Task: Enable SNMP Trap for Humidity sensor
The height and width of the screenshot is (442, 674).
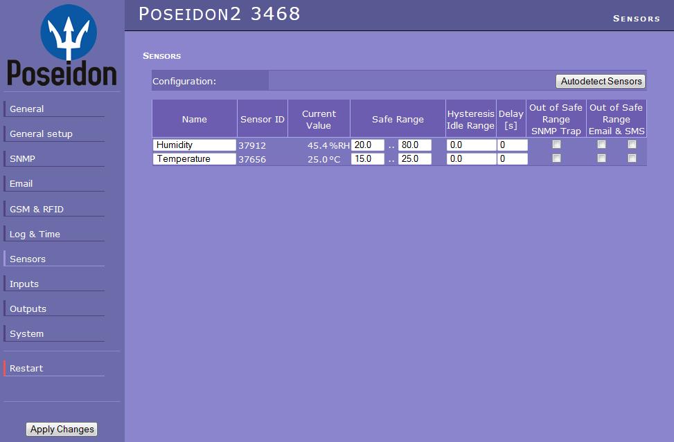Action: (557, 145)
